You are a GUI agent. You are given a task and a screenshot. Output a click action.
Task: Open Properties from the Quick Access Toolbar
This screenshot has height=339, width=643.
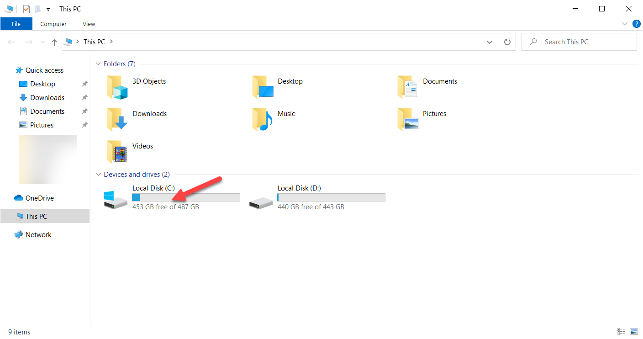pos(26,9)
